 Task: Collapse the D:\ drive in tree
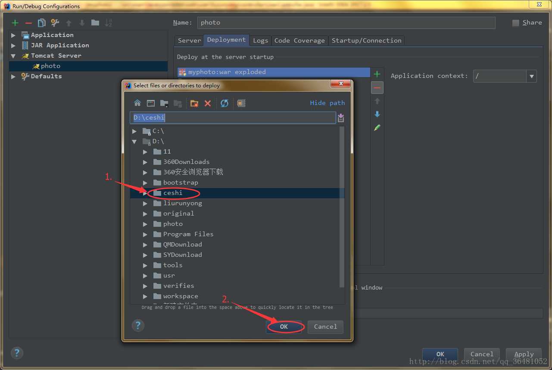[x=134, y=142]
